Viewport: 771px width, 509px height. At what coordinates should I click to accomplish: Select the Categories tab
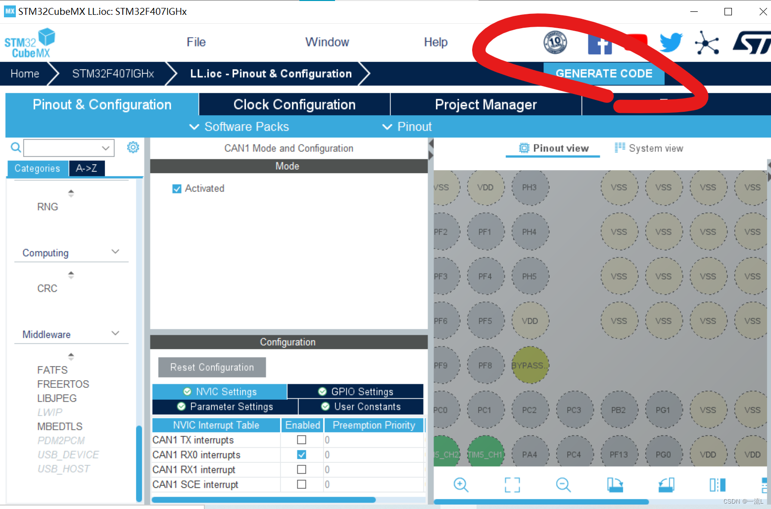coord(38,168)
